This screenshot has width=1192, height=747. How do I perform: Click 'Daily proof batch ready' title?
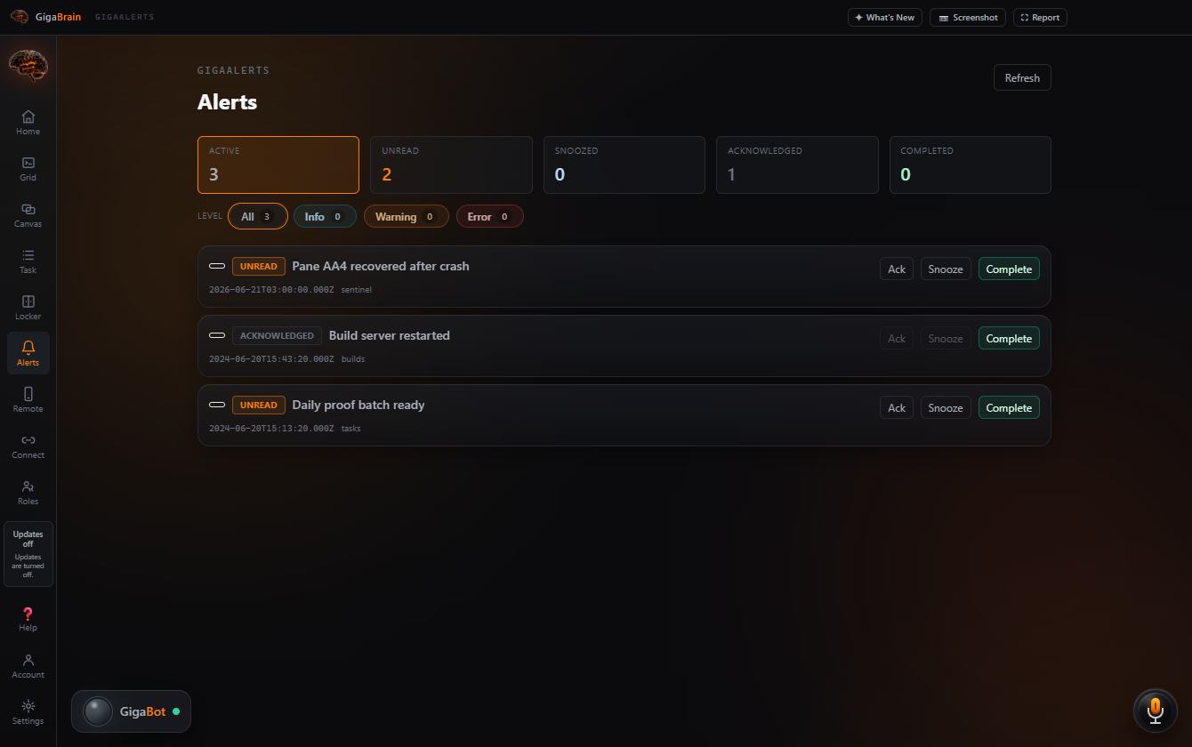[358, 405]
